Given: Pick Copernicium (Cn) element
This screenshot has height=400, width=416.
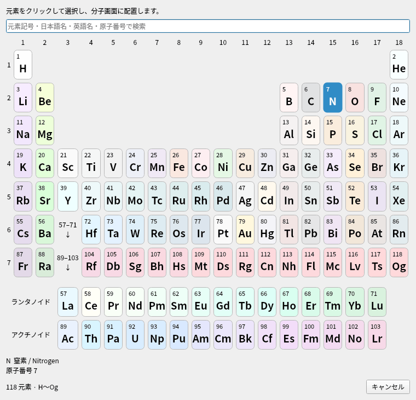Looking at the screenshot, I should click(x=267, y=262).
